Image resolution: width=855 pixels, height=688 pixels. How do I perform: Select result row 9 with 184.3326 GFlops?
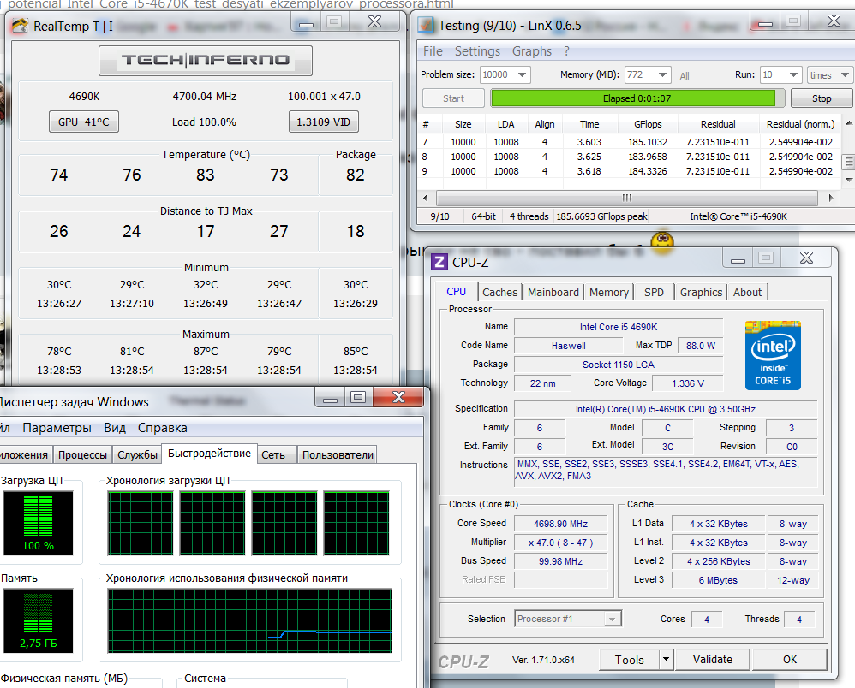coord(630,171)
